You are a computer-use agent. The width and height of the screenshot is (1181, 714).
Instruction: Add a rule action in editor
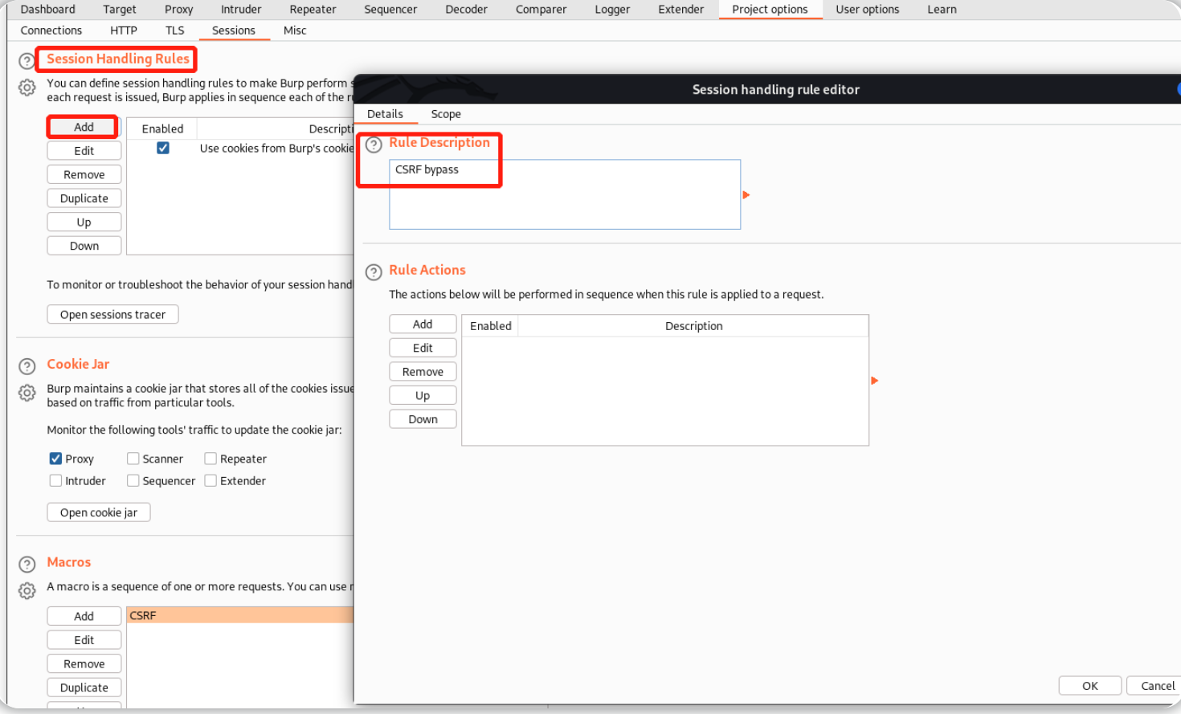tap(423, 324)
